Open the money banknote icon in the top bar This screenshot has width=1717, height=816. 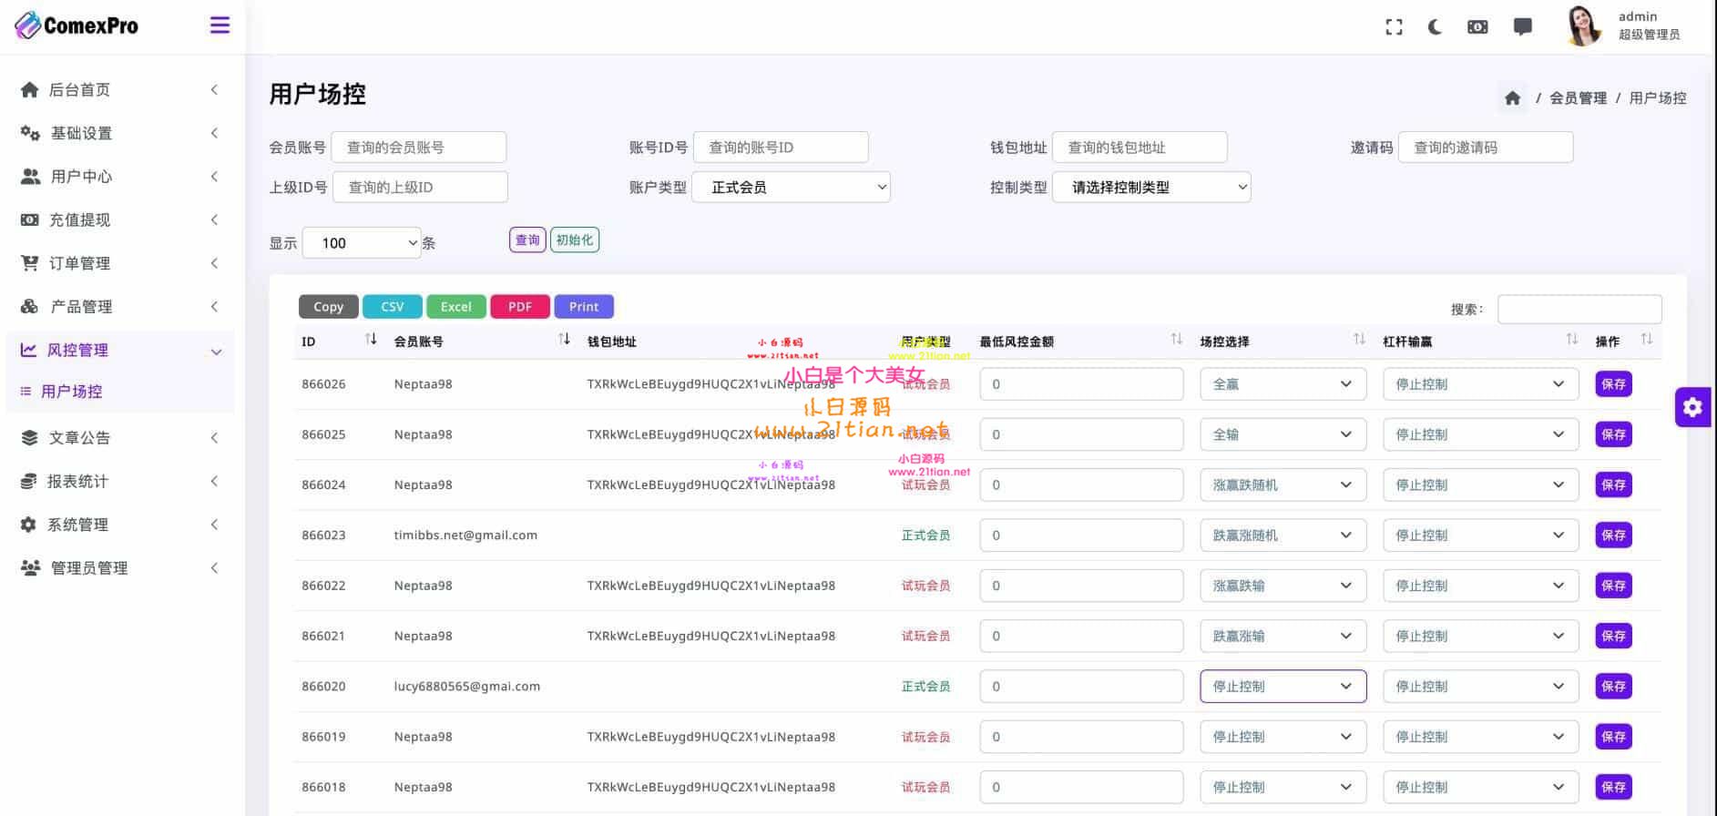click(1477, 27)
